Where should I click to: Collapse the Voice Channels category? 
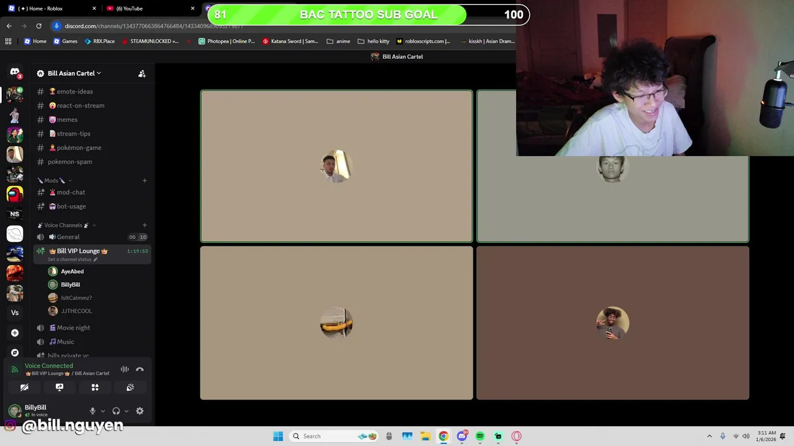point(66,225)
